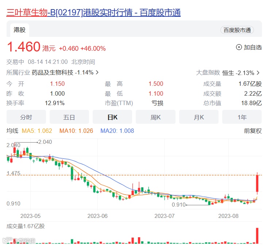This screenshot has height=246, width=266.
Task: Switch chart to 1年 range
Action: [x=242, y=117]
